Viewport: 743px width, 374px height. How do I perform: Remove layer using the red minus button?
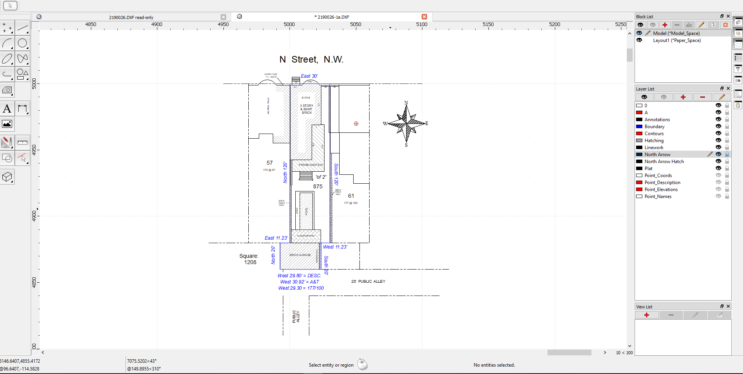click(702, 97)
